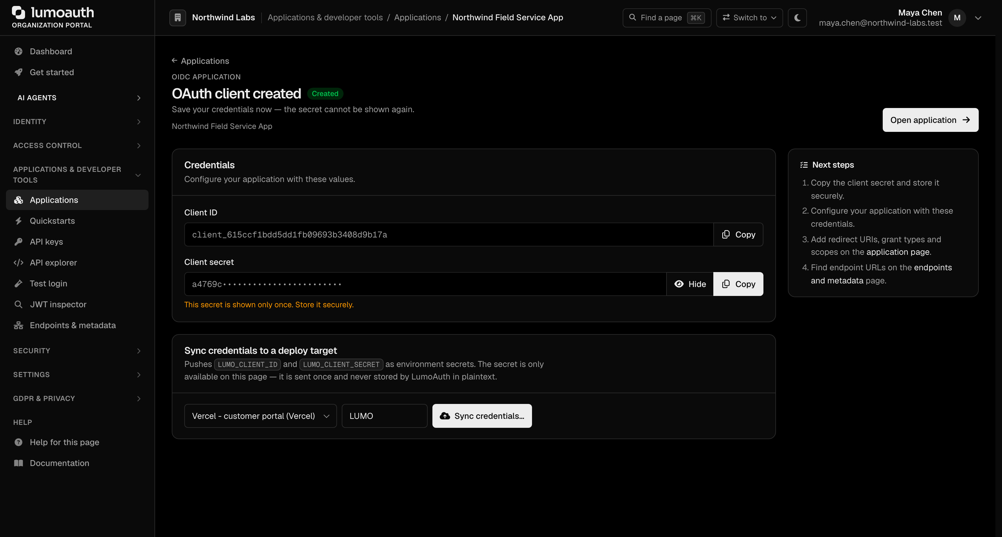Copy the Client ID value
Image resolution: width=1002 pixels, height=537 pixels.
point(738,235)
